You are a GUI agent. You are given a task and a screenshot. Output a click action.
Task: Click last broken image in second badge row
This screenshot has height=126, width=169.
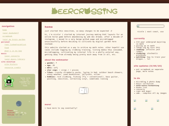152,109
